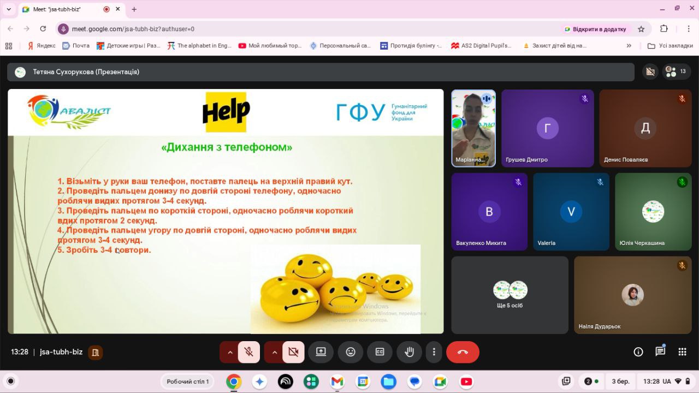Expand the video settings arrow
The height and width of the screenshot is (393, 699).
274,352
